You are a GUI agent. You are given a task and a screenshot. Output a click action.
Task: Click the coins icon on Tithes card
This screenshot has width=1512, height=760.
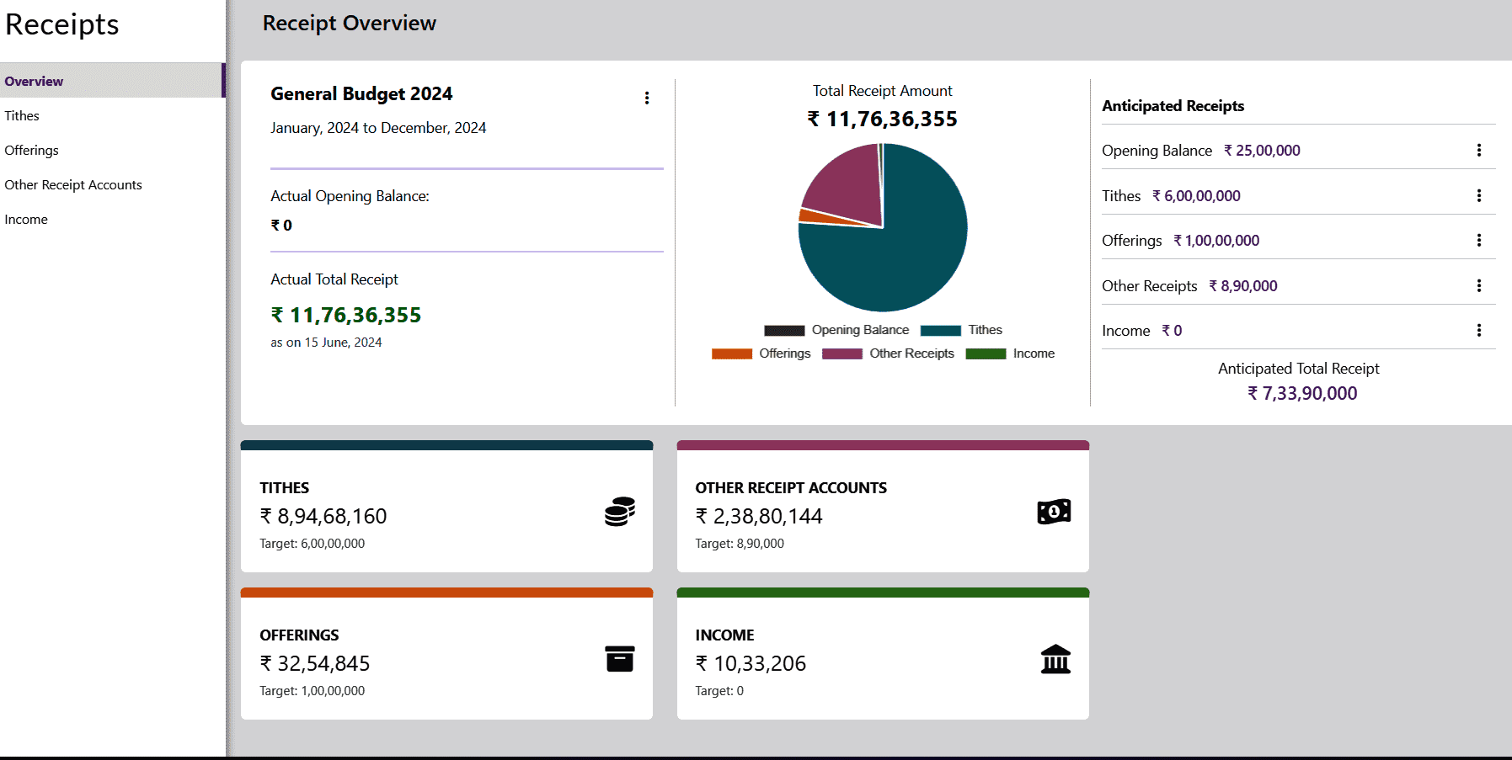tap(619, 512)
